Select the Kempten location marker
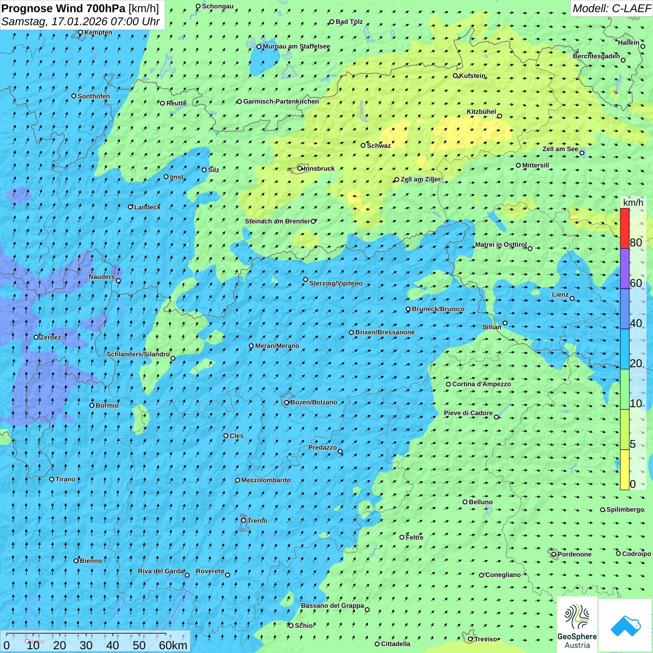Viewport: 653px width, 653px height. tap(80, 32)
